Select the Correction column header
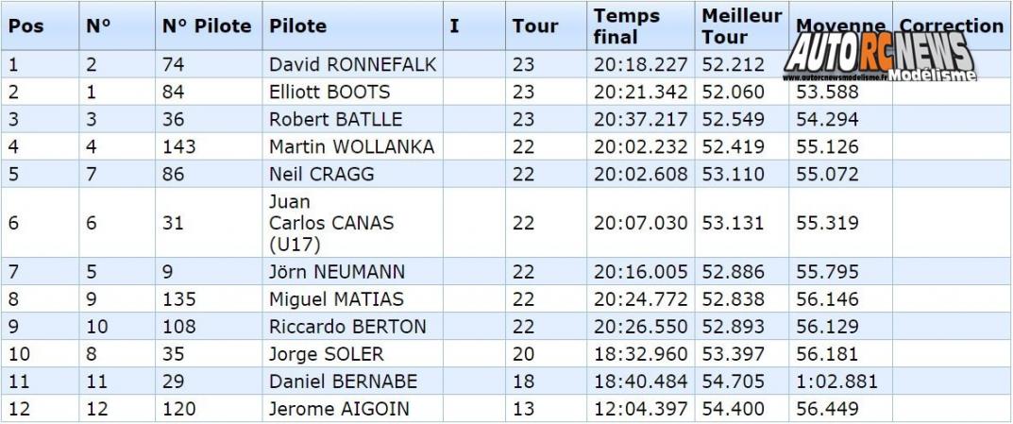1013x424 pixels. (x=951, y=25)
